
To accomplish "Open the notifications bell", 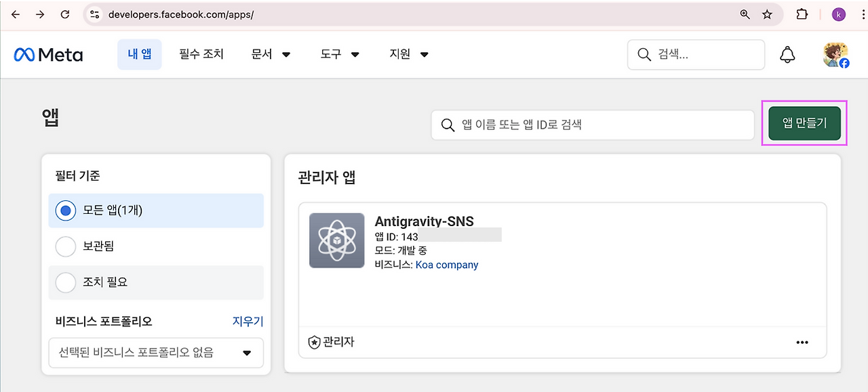I will [787, 55].
